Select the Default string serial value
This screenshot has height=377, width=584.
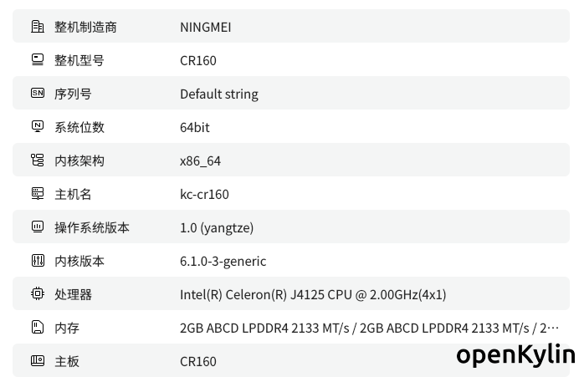[219, 94]
